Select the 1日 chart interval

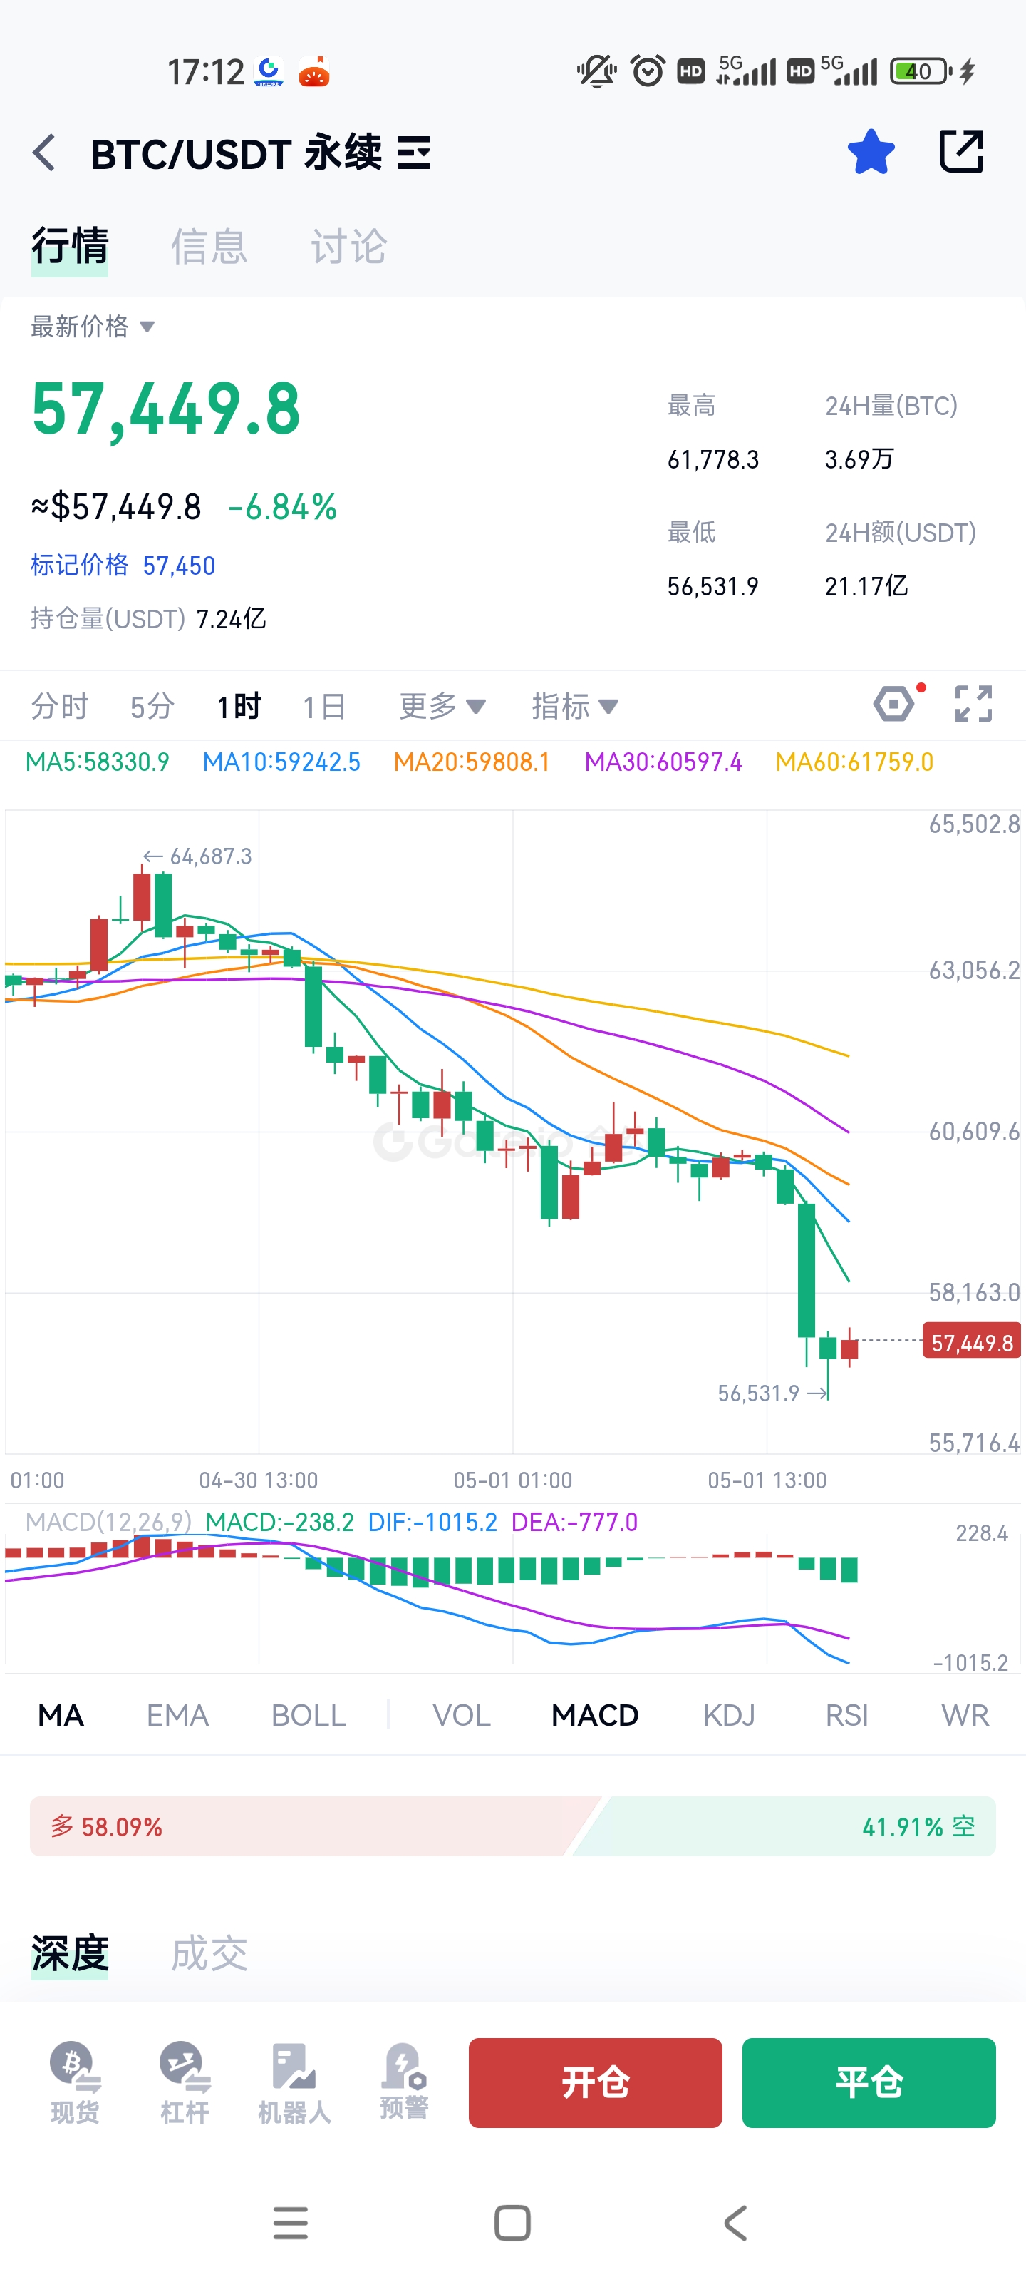324,706
